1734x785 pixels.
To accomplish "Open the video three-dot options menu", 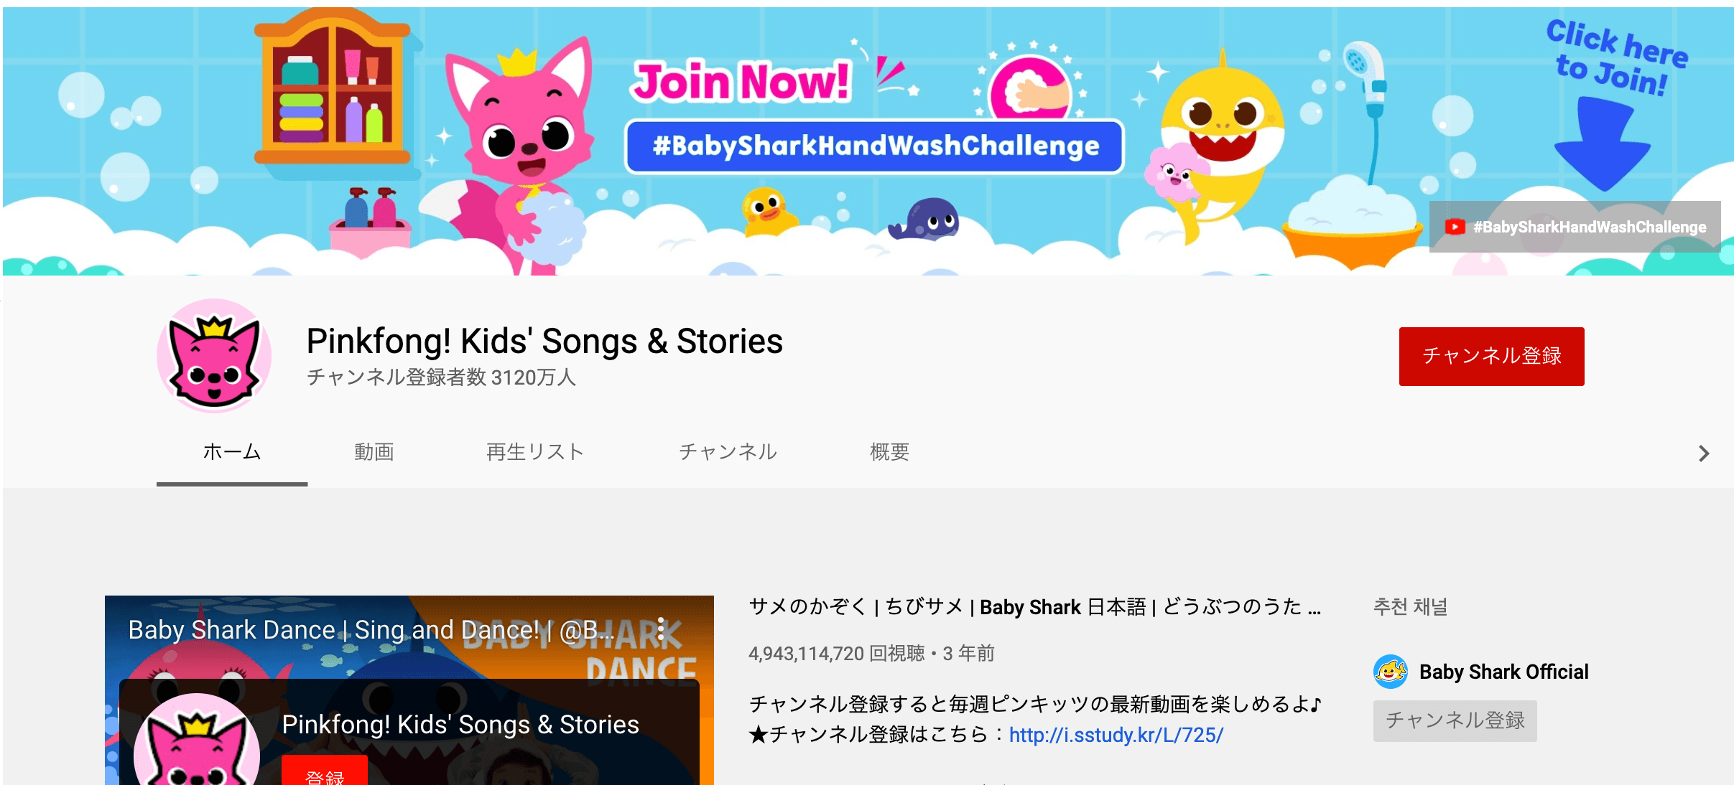I will click(661, 630).
